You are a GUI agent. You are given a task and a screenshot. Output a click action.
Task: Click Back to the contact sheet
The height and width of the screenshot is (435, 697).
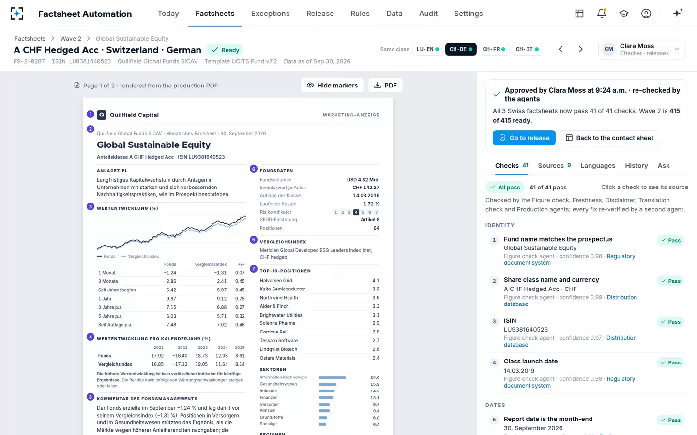tap(609, 138)
